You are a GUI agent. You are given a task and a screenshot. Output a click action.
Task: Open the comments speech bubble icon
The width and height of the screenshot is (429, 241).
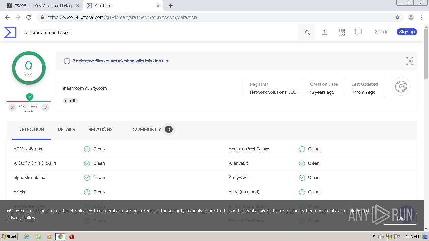(358, 32)
